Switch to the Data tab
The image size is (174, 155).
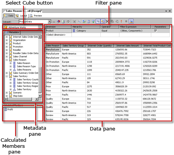[x=9, y=16]
